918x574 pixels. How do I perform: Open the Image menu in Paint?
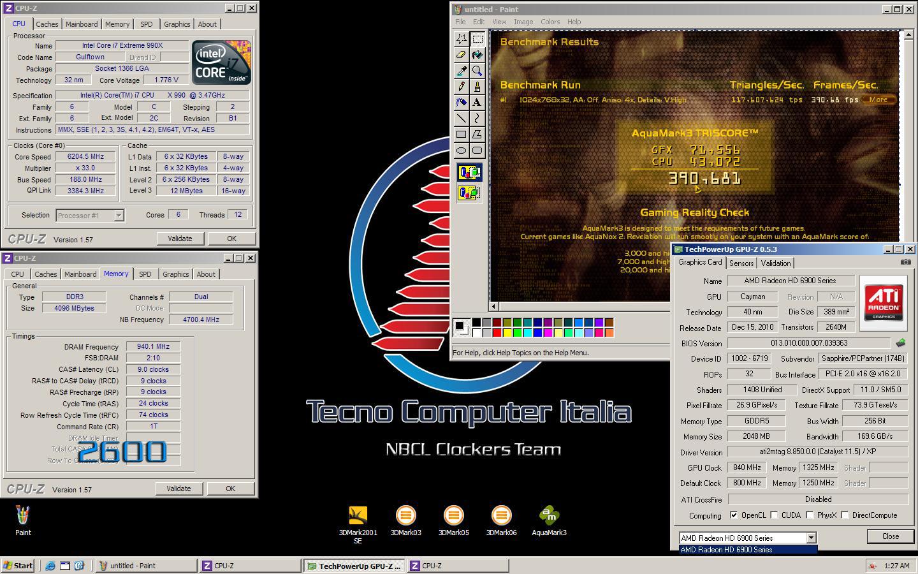(x=523, y=22)
